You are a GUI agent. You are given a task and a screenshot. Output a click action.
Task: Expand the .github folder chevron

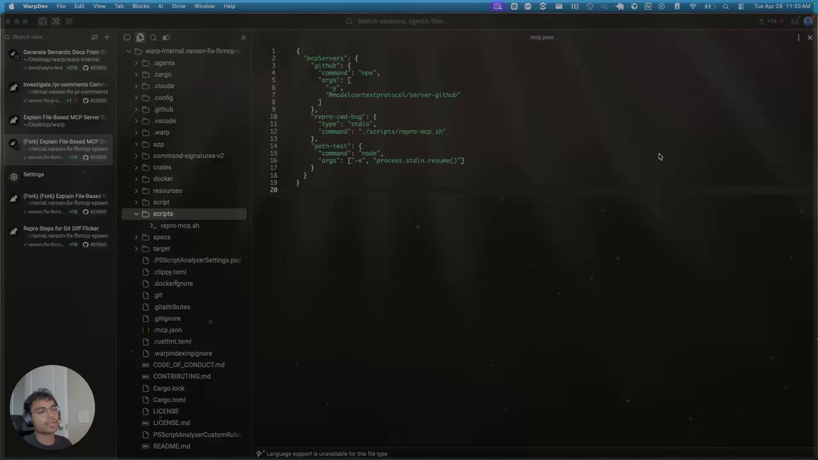[x=136, y=109]
